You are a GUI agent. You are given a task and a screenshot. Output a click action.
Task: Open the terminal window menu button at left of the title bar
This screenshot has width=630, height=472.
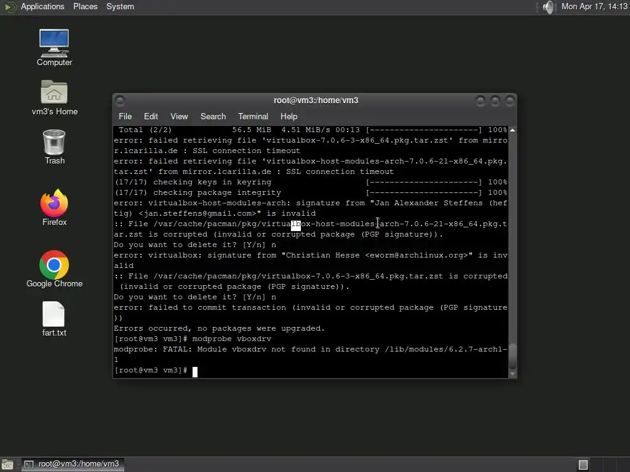coord(120,100)
